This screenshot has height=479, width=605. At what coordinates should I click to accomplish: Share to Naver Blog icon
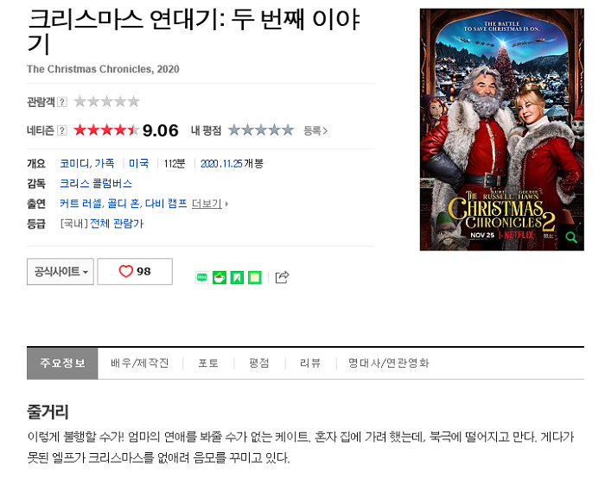pos(201,277)
